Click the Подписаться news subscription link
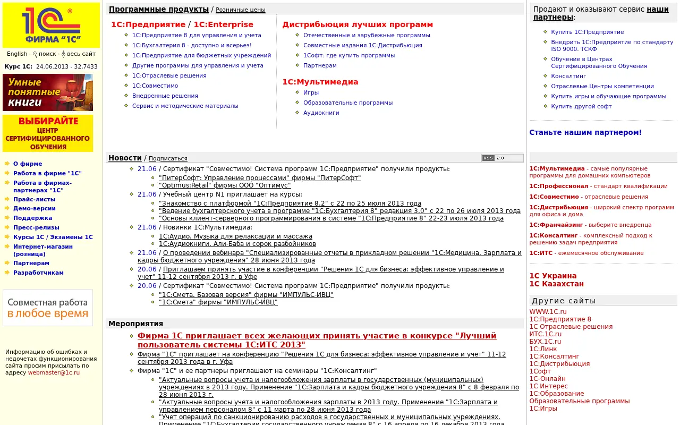The width and height of the screenshot is (680, 425). 168,158
